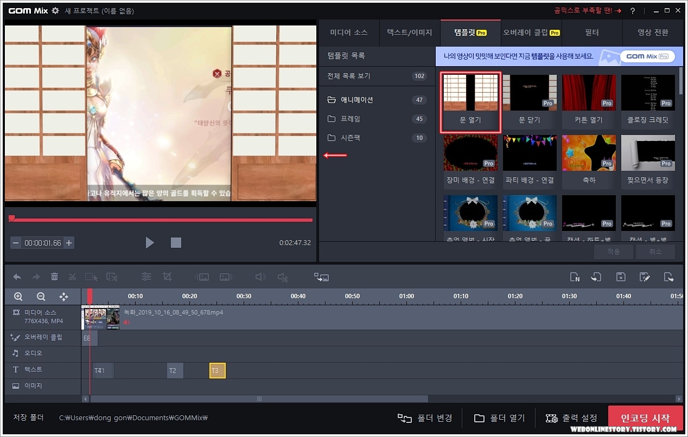Apply the image fade-in icon
Viewport: 688px width, 437px height.
click(202, 277)
